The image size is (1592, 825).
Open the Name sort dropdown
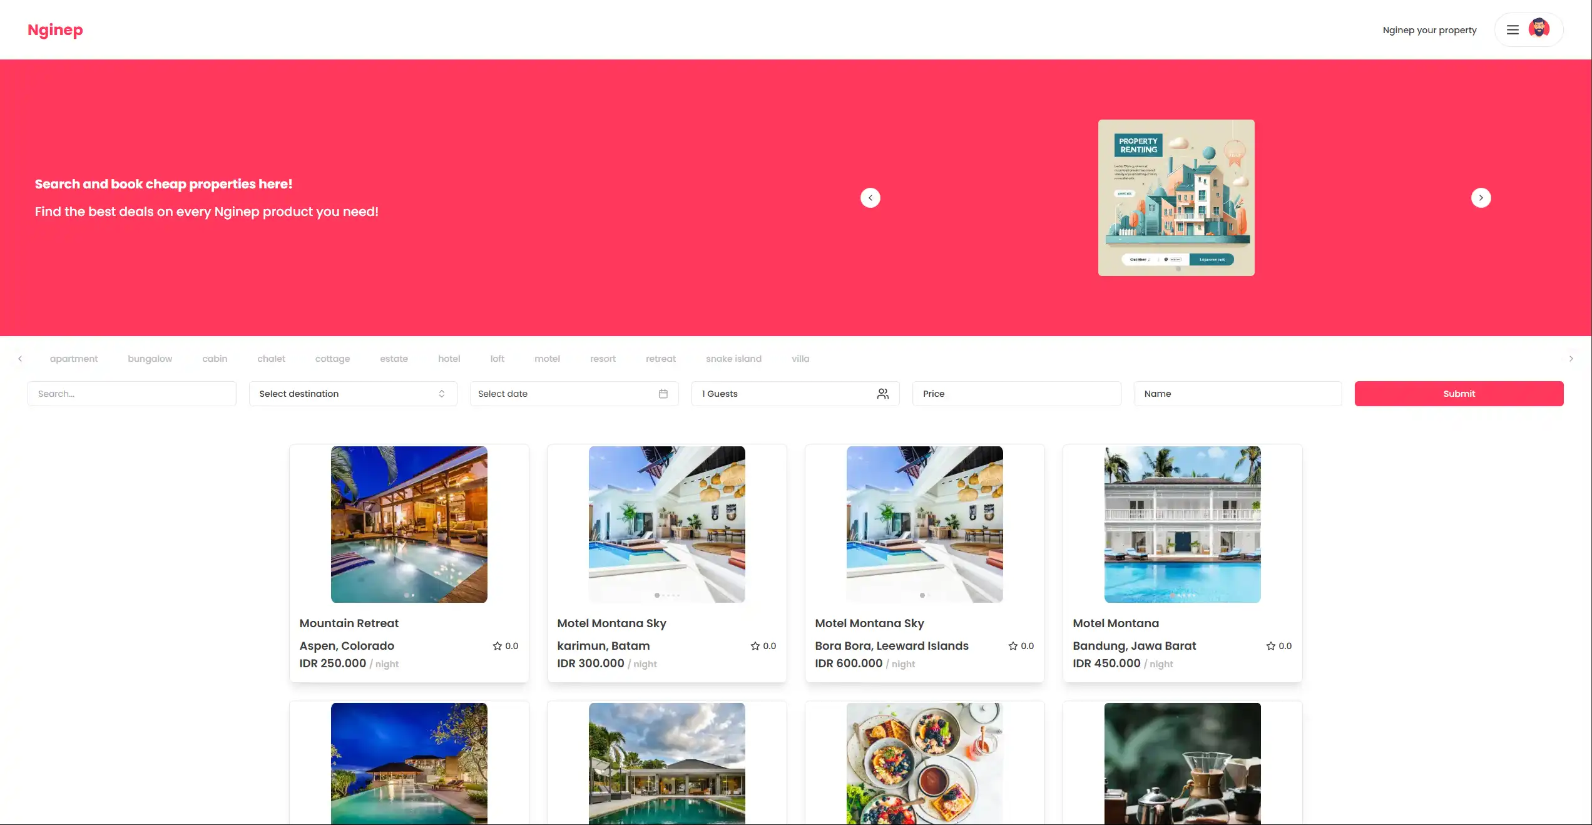tap(1237, 394)
